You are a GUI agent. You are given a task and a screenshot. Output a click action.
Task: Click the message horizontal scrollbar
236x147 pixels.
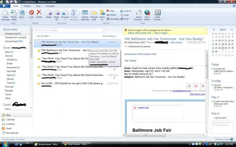click(x=146, y=135)
